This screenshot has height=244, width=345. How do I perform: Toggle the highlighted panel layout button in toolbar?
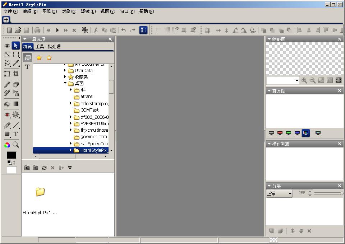[x=143, y=30]
